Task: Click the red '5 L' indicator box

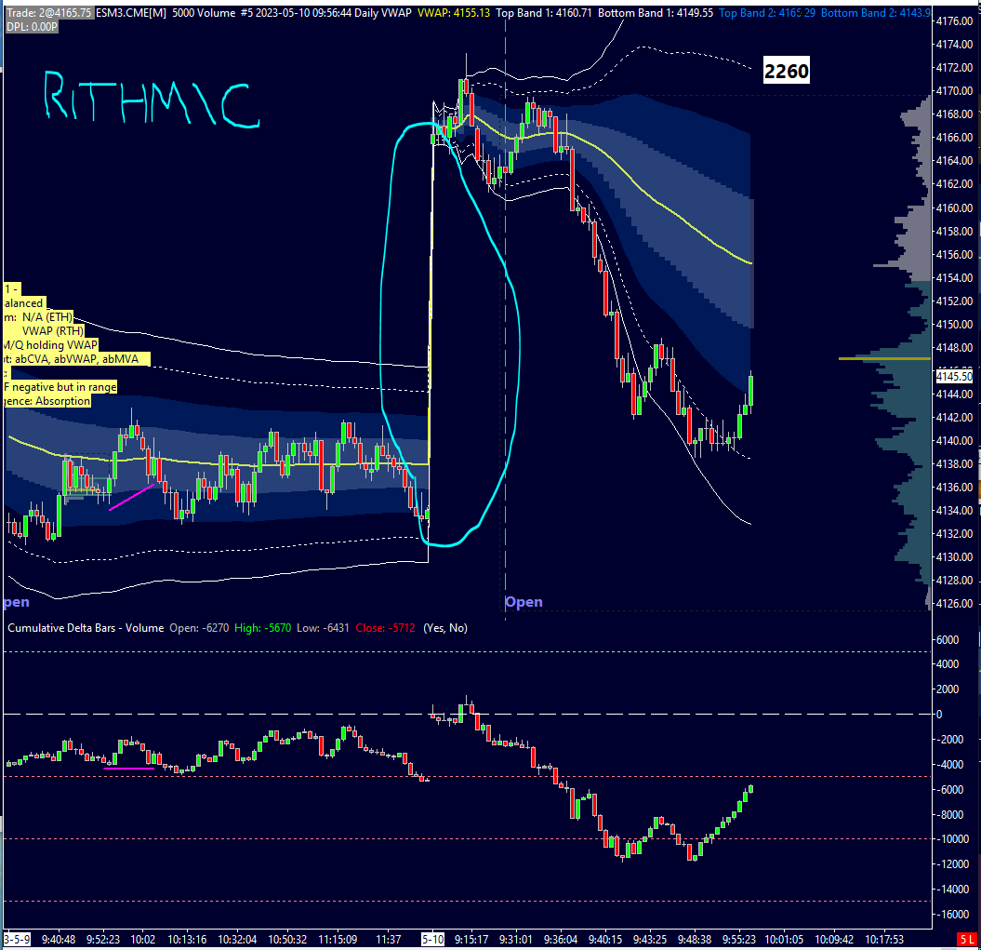Action: [x=967, y=940]
